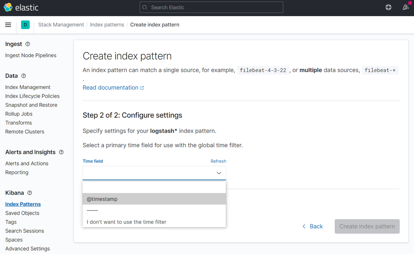This screenshot has height=254, width=414.
Task: Open Spaces page
Action: 14,240
